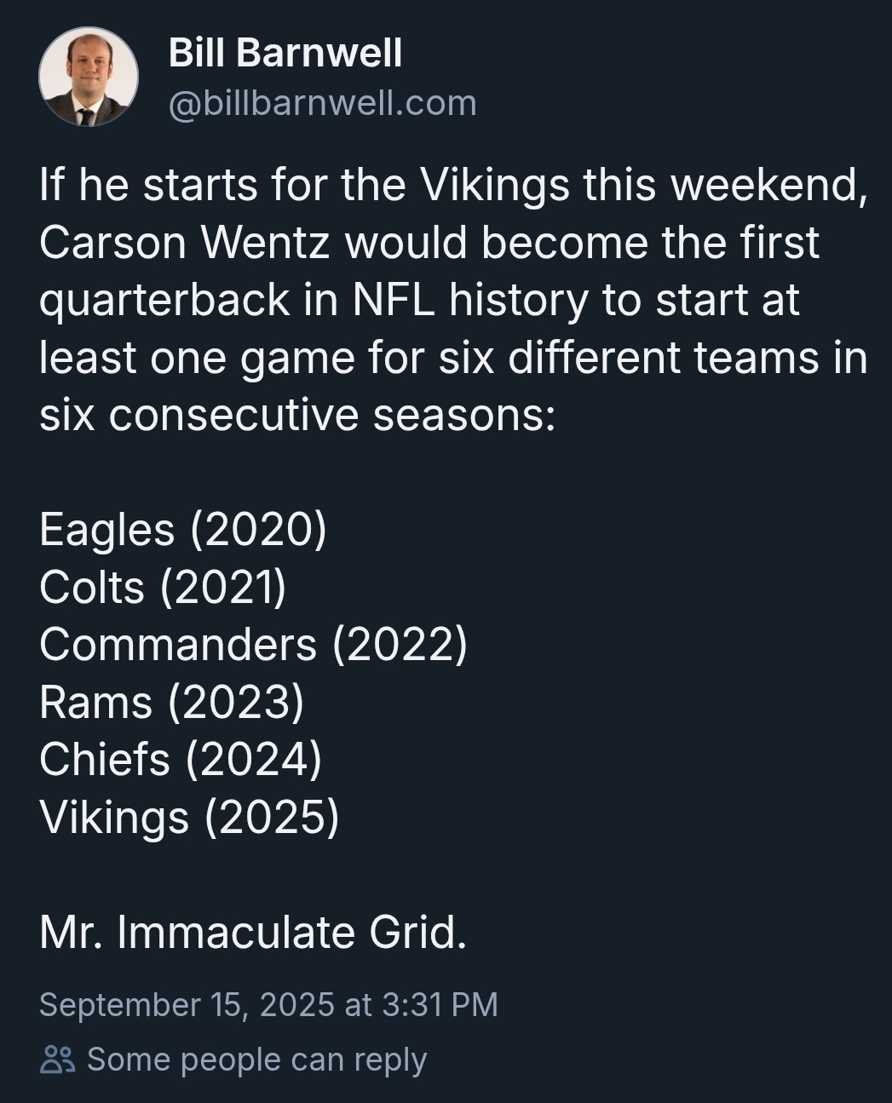Select the Rams (2023) line
Image resolution: width=892 pixels, height=1103 pixels.
(x=171, y=702)
